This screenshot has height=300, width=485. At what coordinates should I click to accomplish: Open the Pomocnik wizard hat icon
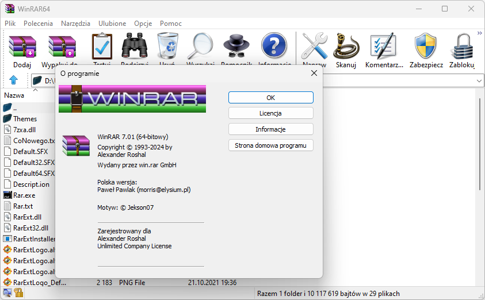(236, 46)
